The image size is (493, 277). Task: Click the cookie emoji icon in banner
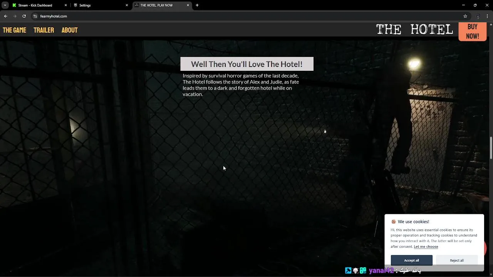tap(394, 222)
